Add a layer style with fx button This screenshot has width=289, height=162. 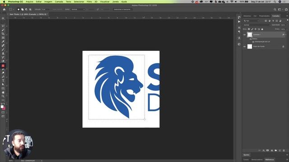264,150
